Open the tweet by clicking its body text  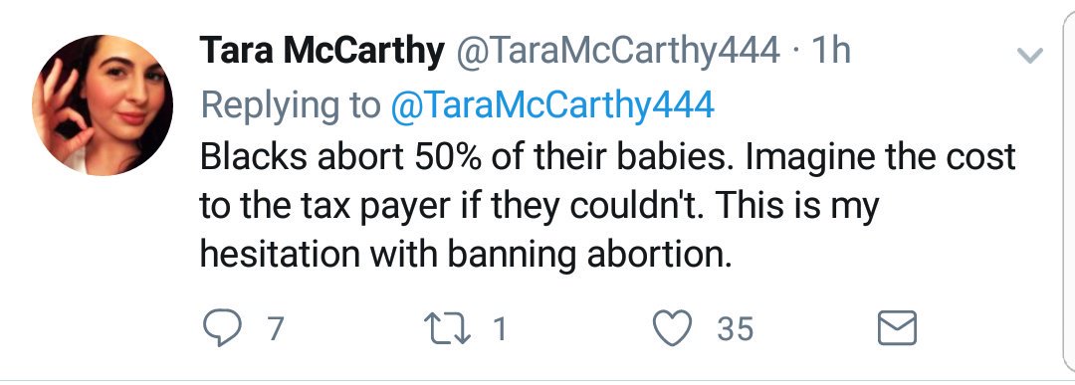pyautogui.click(x=607, y=206)
